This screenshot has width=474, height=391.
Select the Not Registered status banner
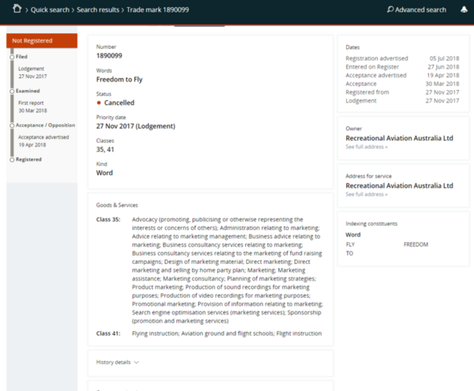click(42, 40)
